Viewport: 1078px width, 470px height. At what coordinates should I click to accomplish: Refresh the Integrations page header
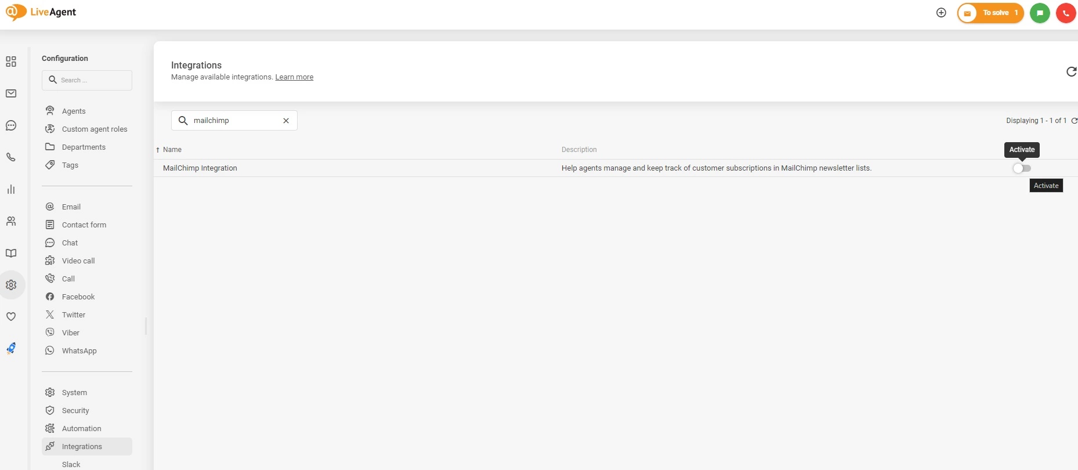coord(1071,71)
